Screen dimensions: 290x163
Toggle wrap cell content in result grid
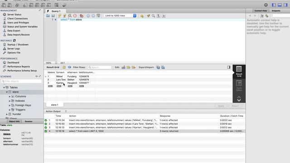(64, 67)
